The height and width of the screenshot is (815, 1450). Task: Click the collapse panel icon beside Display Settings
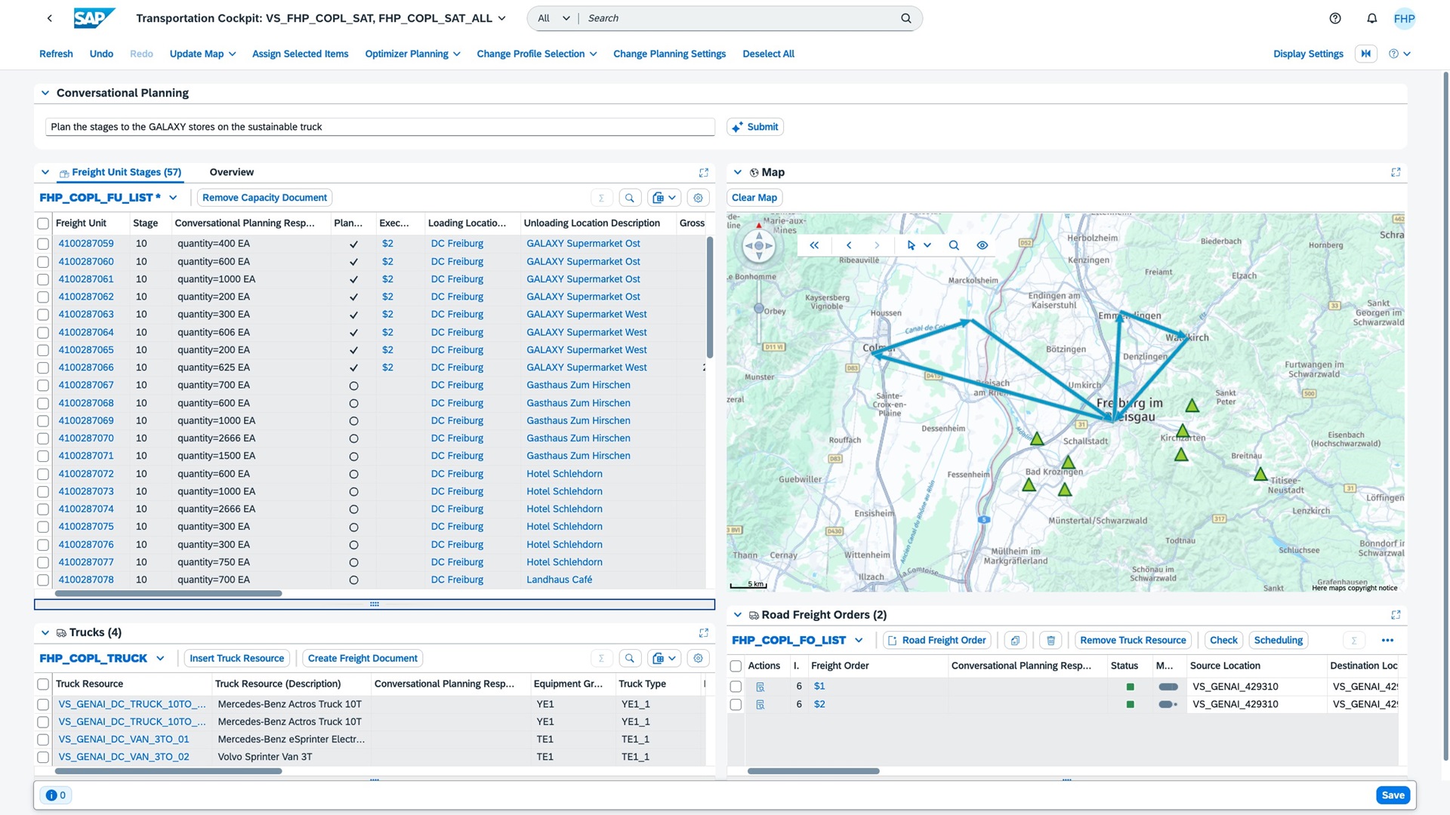1366,54
